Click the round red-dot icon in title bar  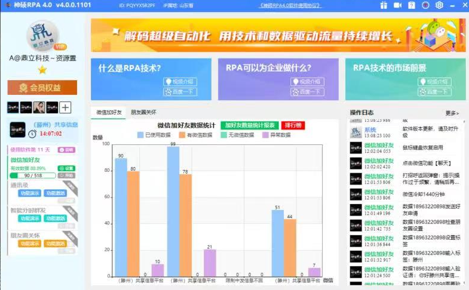(425, 5)
